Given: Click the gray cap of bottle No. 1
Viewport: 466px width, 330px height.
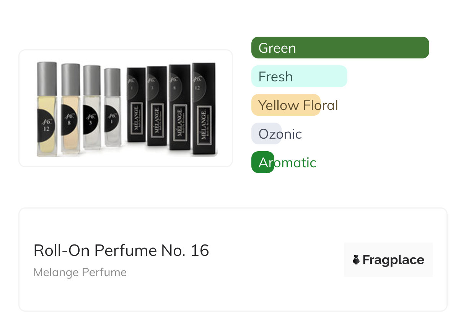Looking at the screenshot, I should [112, 82].
